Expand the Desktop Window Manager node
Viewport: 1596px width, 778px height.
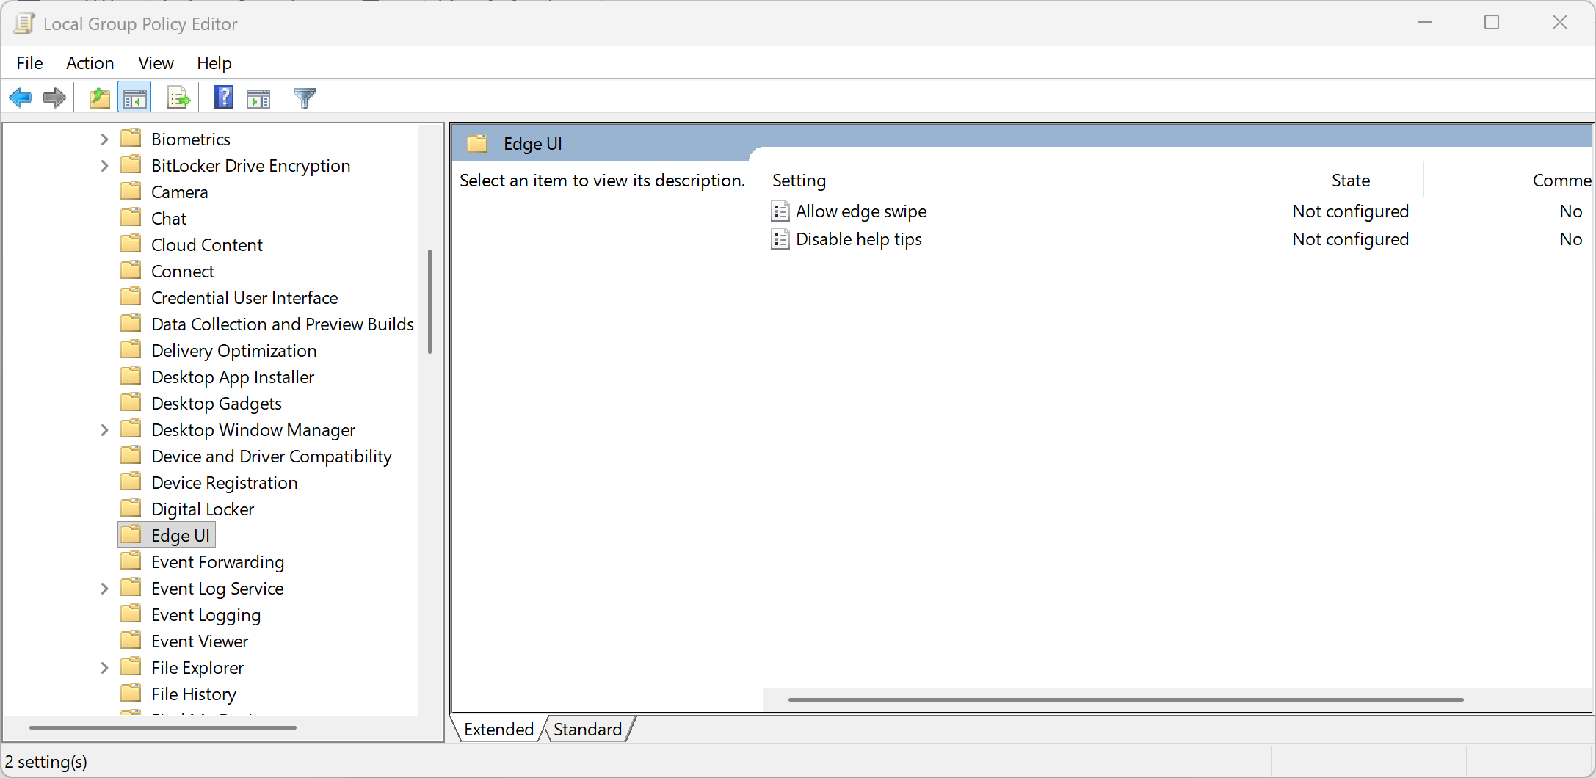[104, 430]
